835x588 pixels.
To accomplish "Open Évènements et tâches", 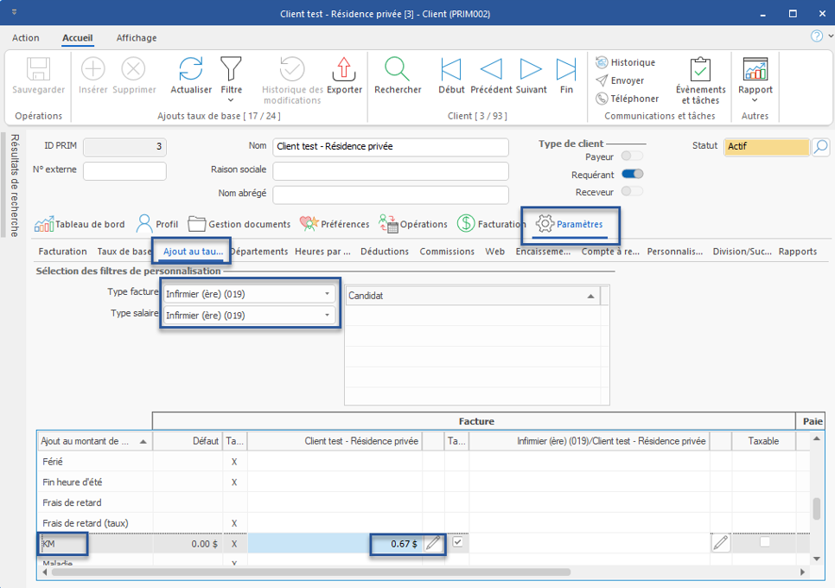I will pyautogui.click(x=700, y=70).
